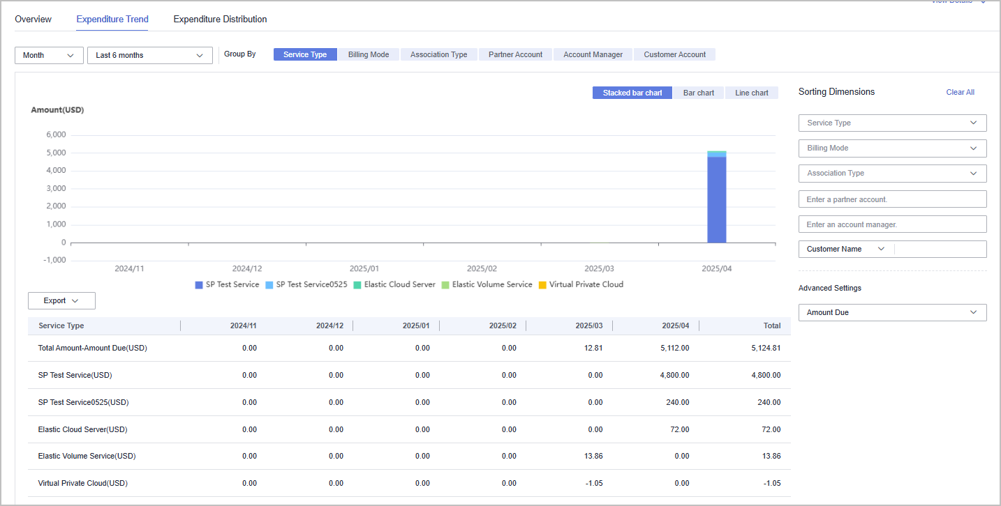Expand the Last 6 months period selector
The height and width of the screenshot is (506, 1001).
pyautogui.click(x=149, y=55)
